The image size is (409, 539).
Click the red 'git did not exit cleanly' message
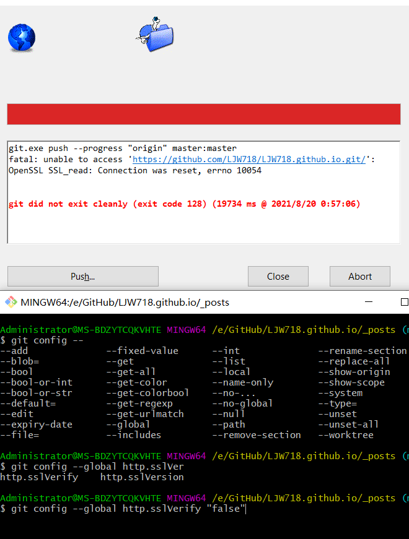pos(185,204)
